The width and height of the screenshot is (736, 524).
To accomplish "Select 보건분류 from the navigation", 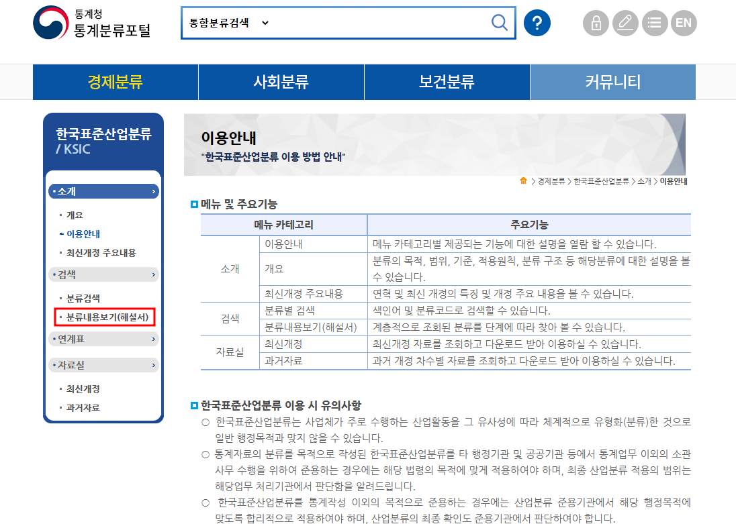I will click(x=447, y=81).
